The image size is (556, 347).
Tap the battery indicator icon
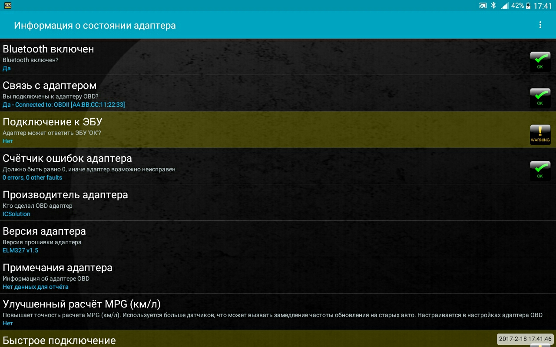pos(528,6)
